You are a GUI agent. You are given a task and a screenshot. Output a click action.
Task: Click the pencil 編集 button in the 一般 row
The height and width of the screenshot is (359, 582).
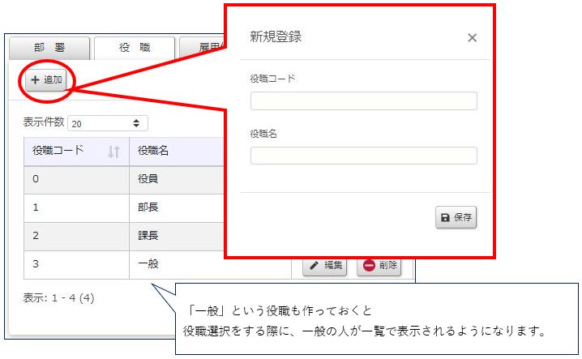point(324,265)
